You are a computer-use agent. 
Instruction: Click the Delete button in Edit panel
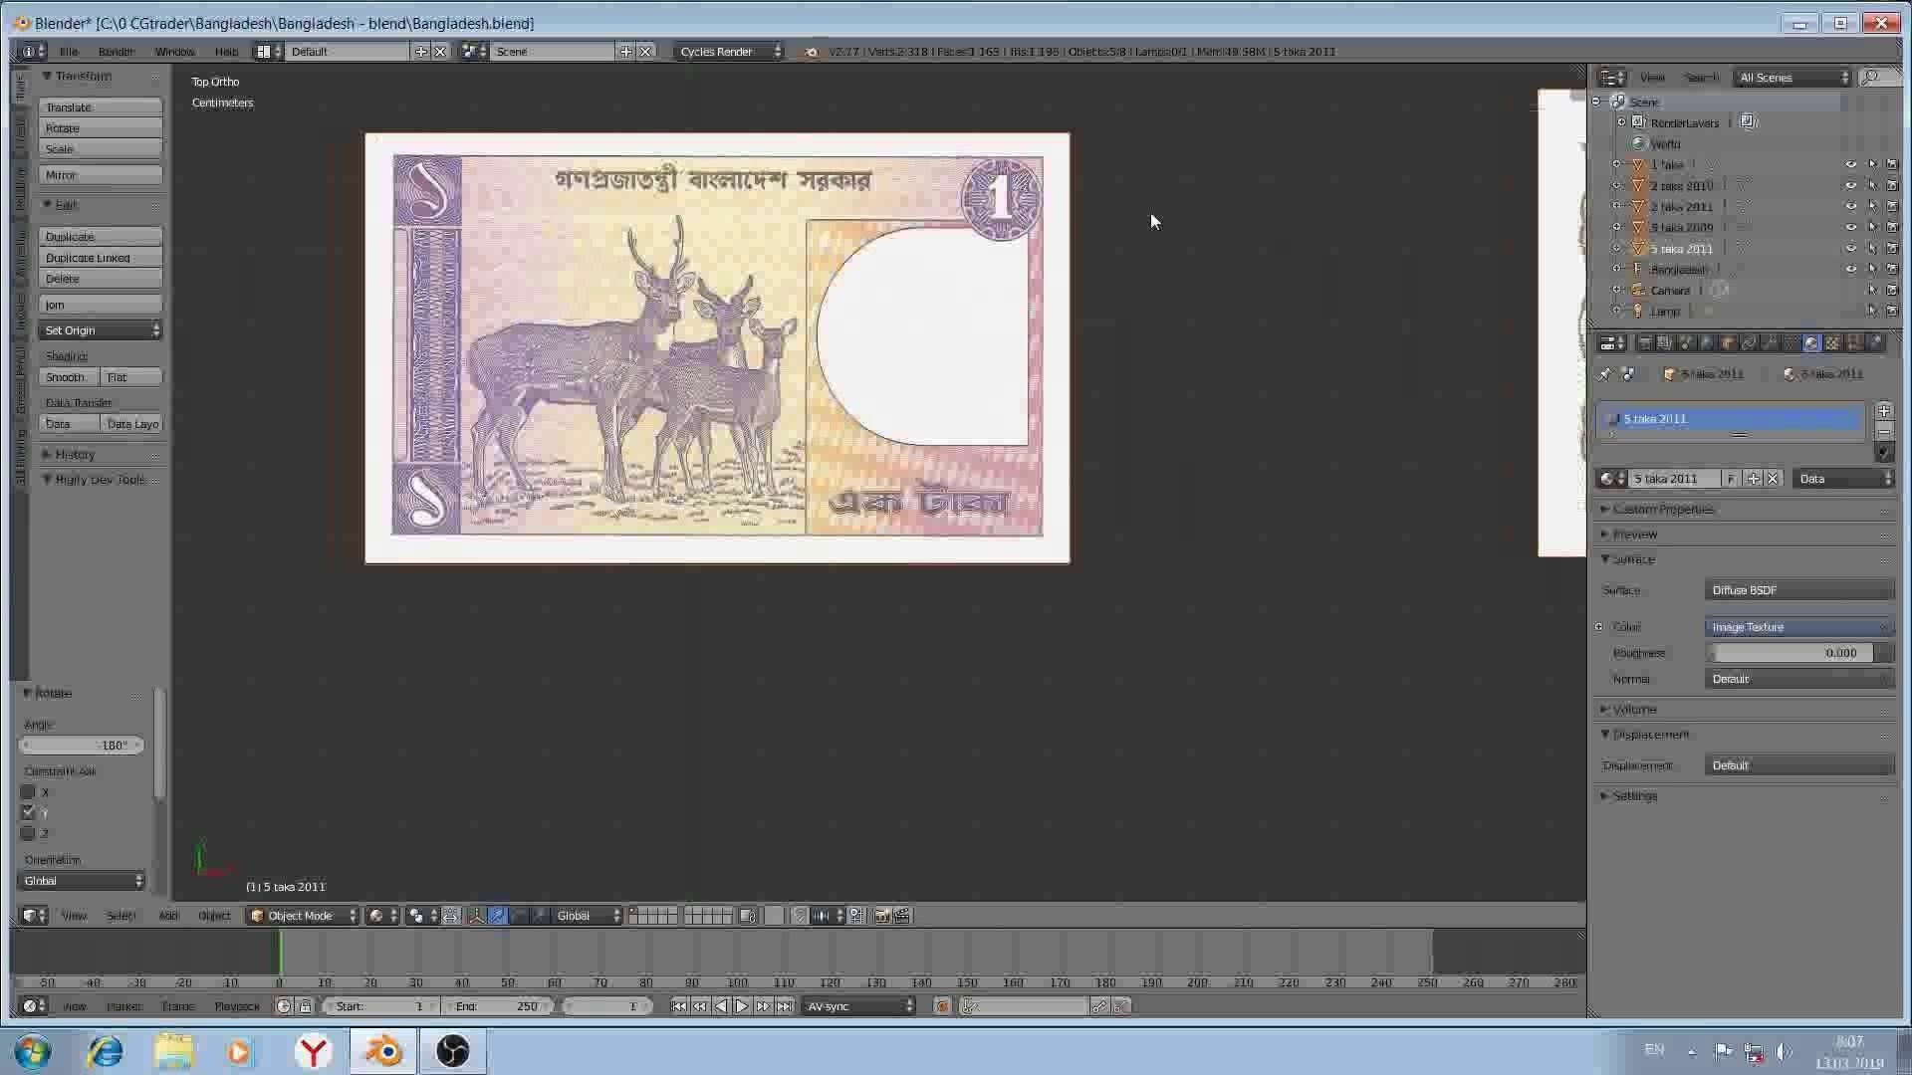click(x=101, y=279)
